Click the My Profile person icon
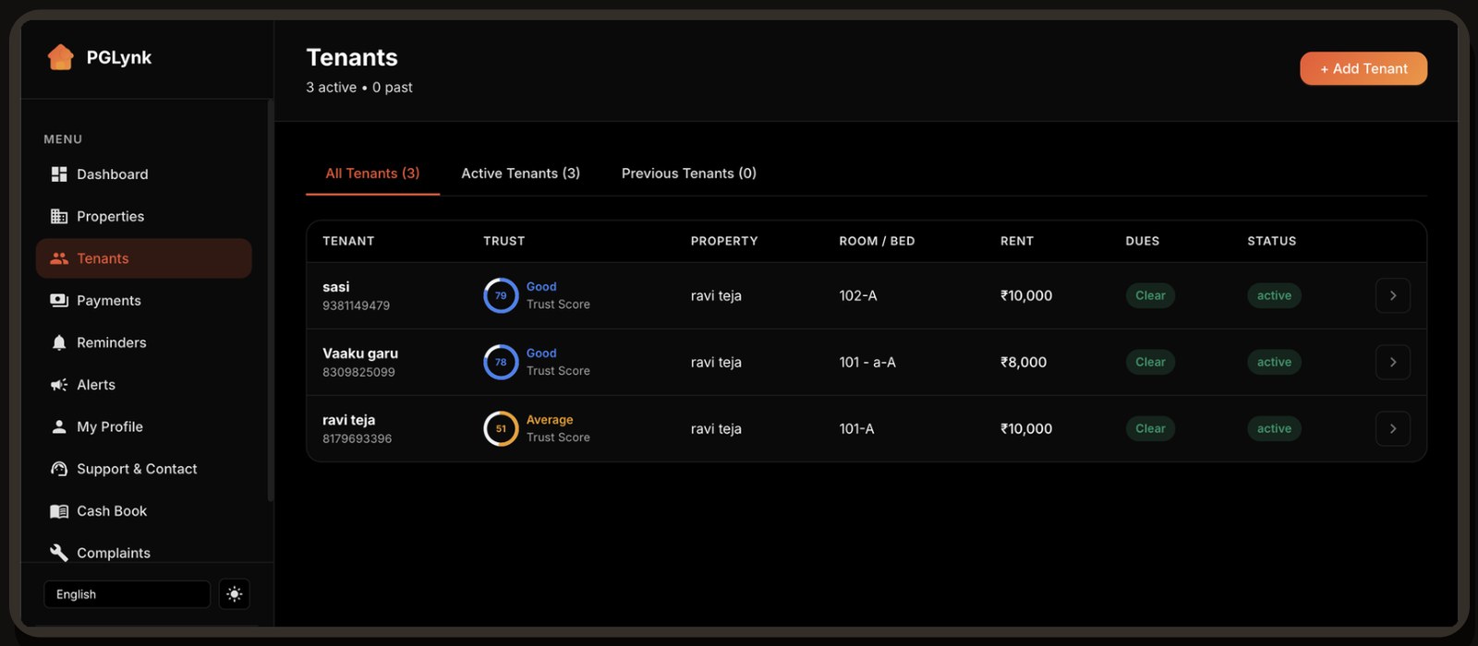Viewport: 1478px width, 646px height. [59, 426]
